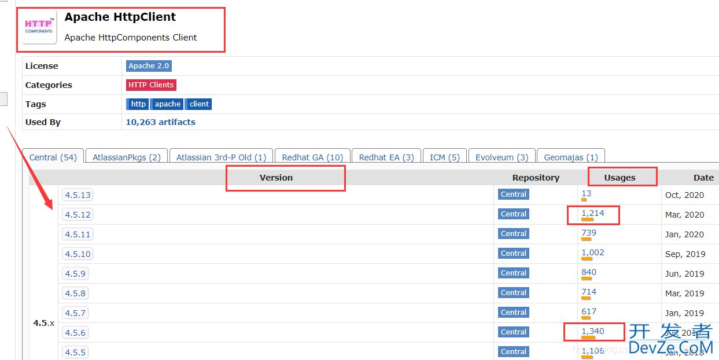Image resolution: width=719 pixels, height=360 pixels.
Task: Click the Jan, 2020 date cell
Action: pyautogui.click(x=684, y=234)
